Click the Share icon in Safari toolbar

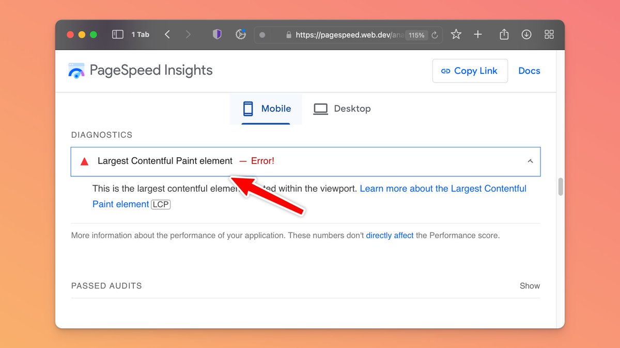pos(504,35)
